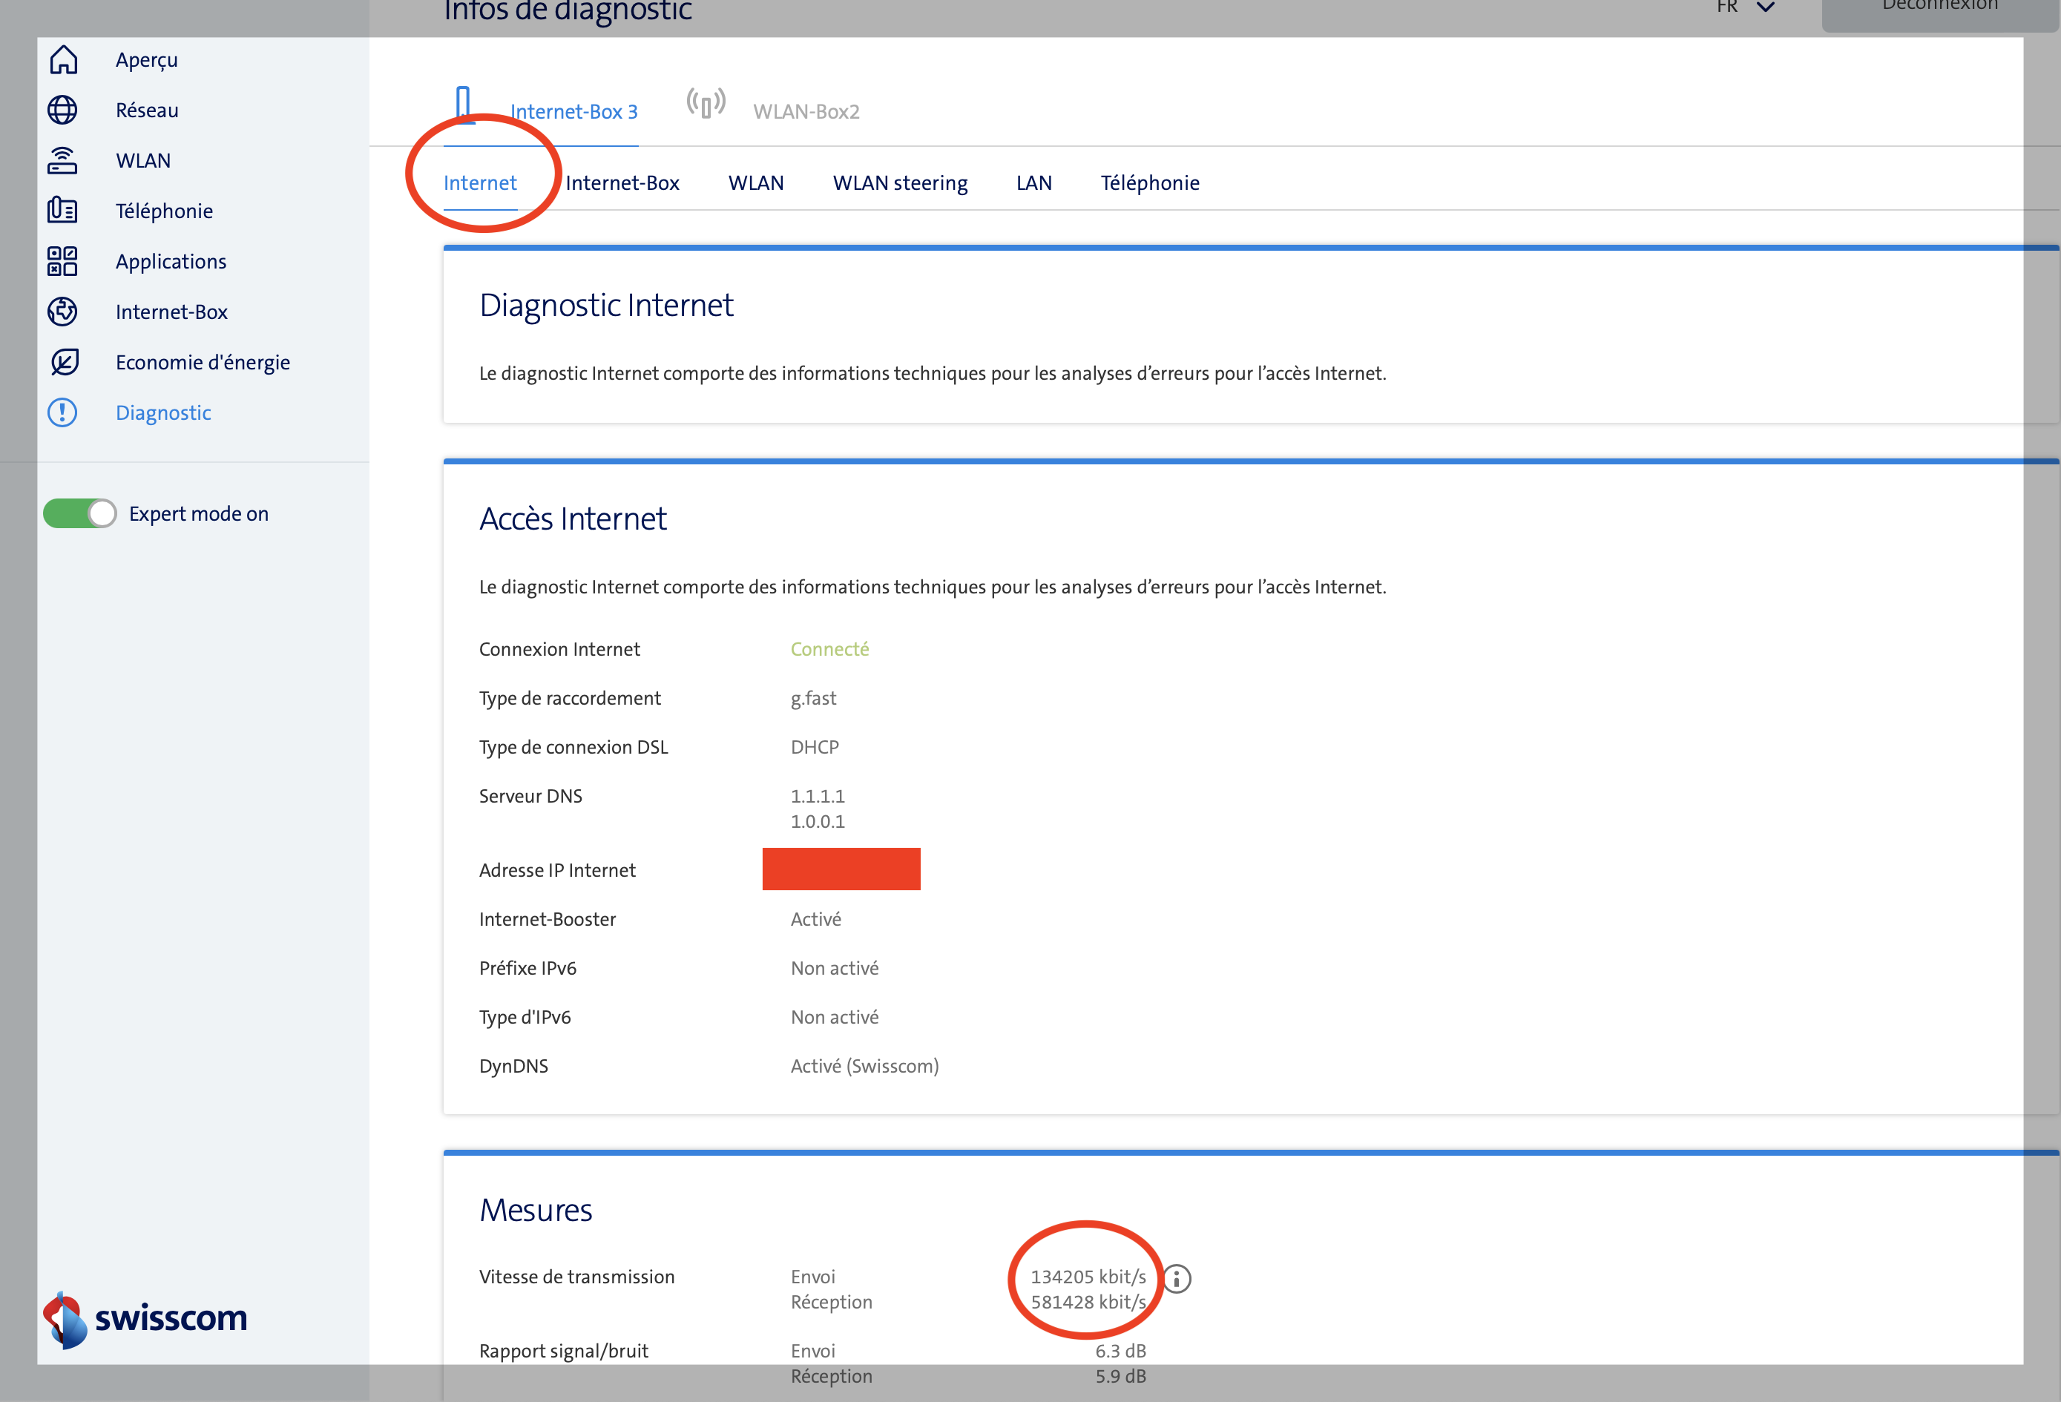Click the Téléphonie phone icon
This screenshot has width=2061, height=1402.
click(63, 211)
